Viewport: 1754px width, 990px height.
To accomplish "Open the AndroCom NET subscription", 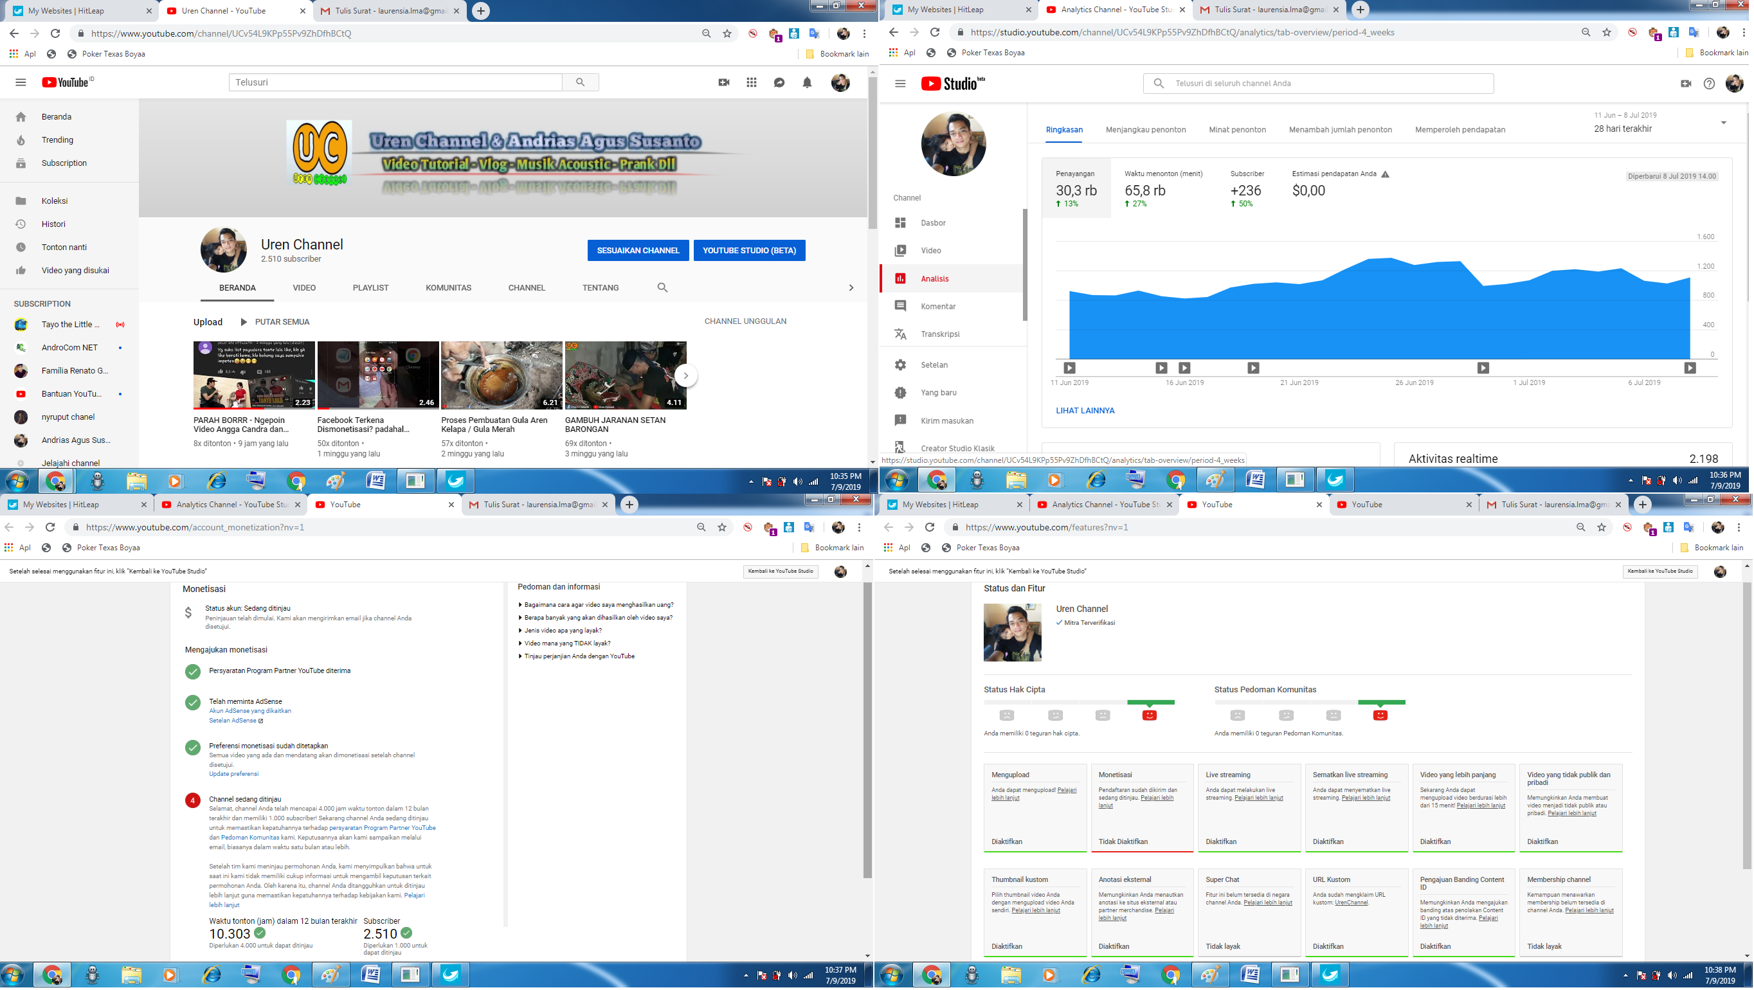I will pyautogui.click(x=68, y=348).
